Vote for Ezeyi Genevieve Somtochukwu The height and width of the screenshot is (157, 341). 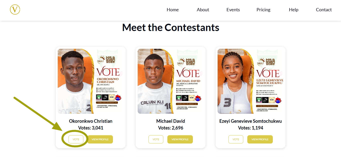tap(236, 139)
